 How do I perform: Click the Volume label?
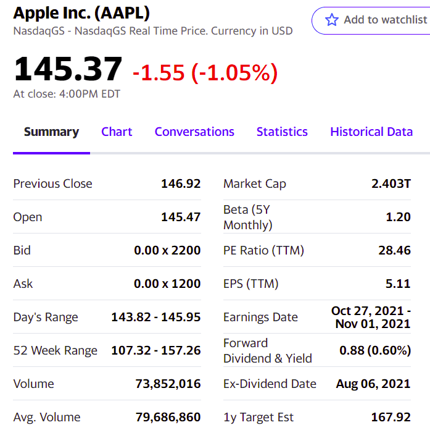33,384
